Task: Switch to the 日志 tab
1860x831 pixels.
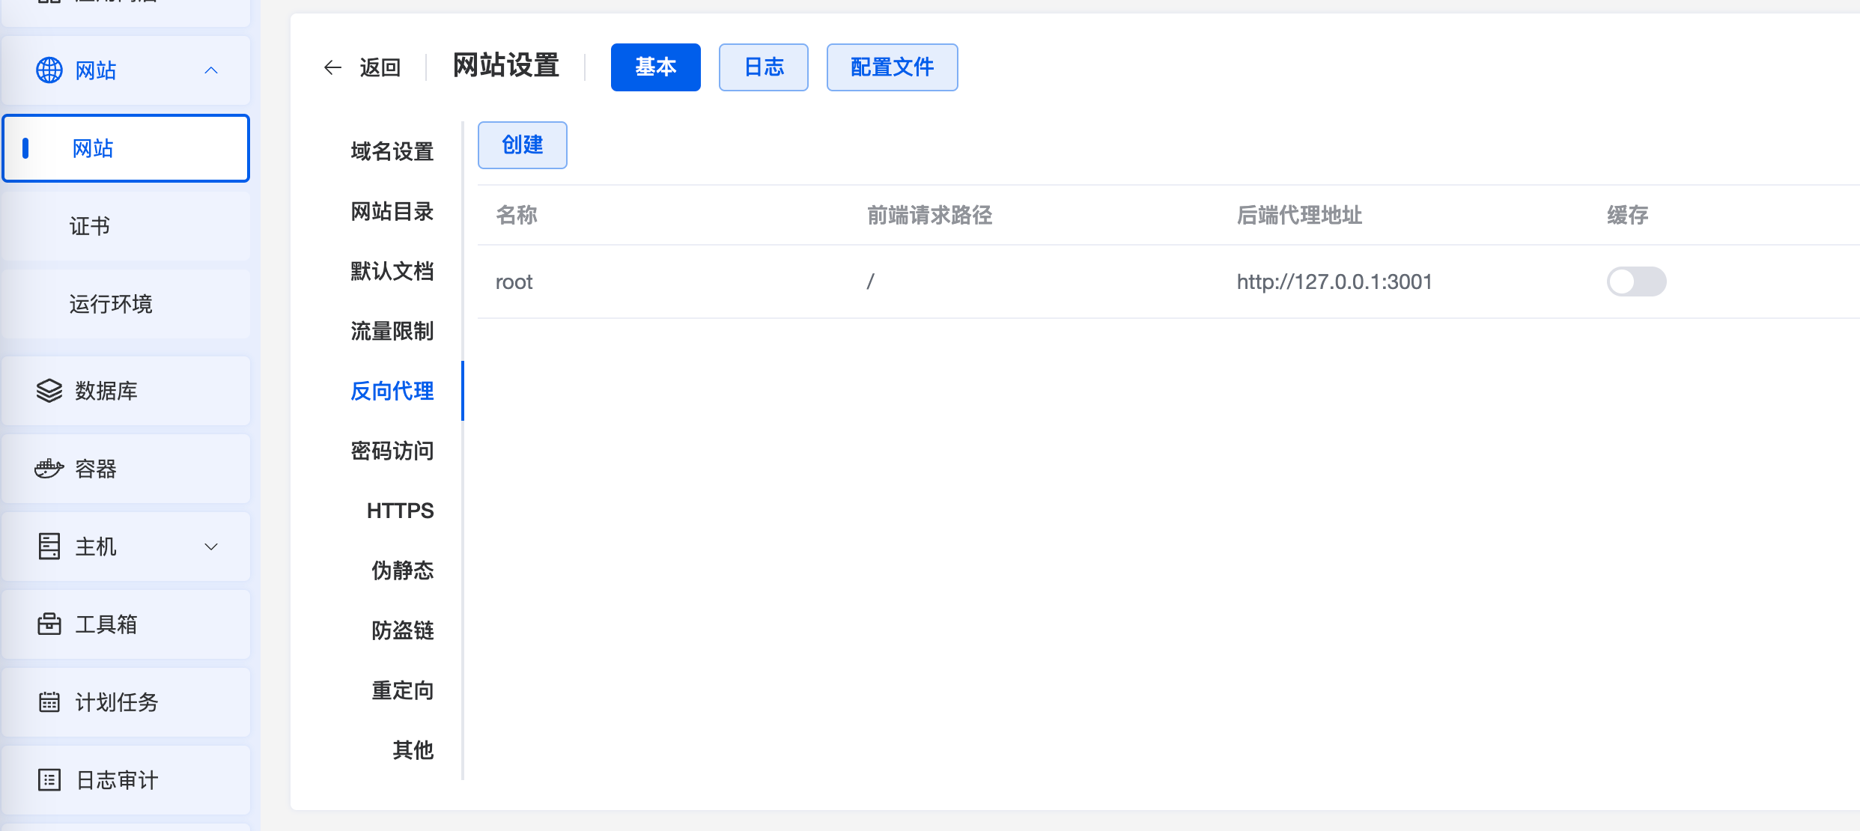Action: pyautogui.click(x=763, y=67)
